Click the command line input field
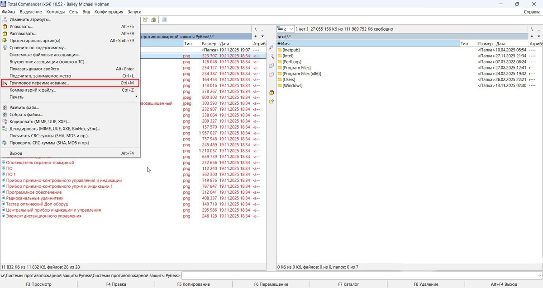 [361, 275]
